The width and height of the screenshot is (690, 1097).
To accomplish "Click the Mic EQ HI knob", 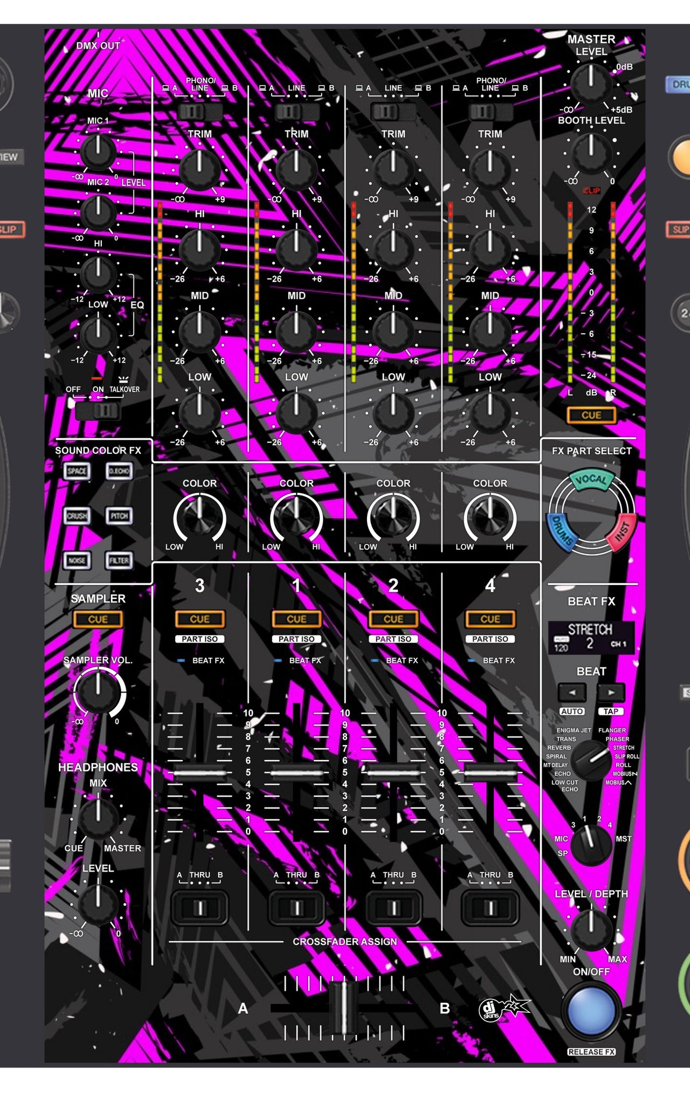I will [x=98, y=274].
